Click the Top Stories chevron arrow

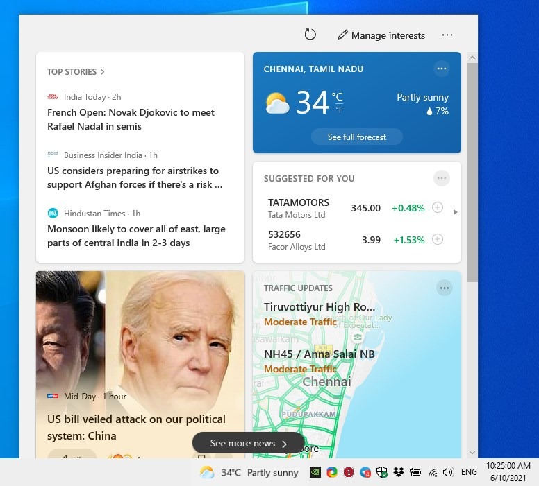click(102, 72)
